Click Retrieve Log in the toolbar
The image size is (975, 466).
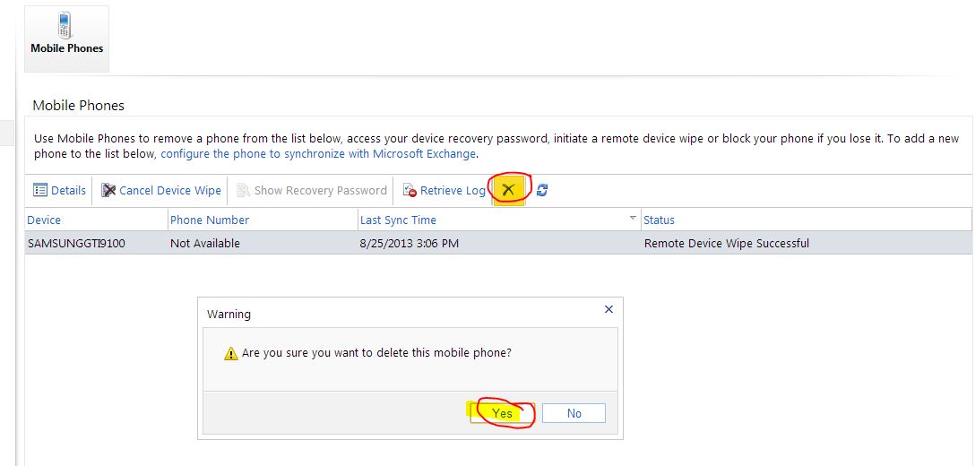pyautogui.click(x=444, y=190)
